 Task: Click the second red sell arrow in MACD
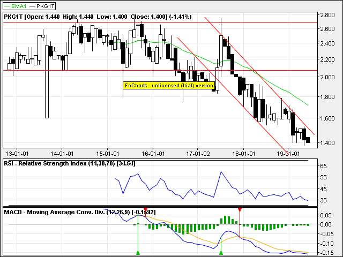coord(240,210)
